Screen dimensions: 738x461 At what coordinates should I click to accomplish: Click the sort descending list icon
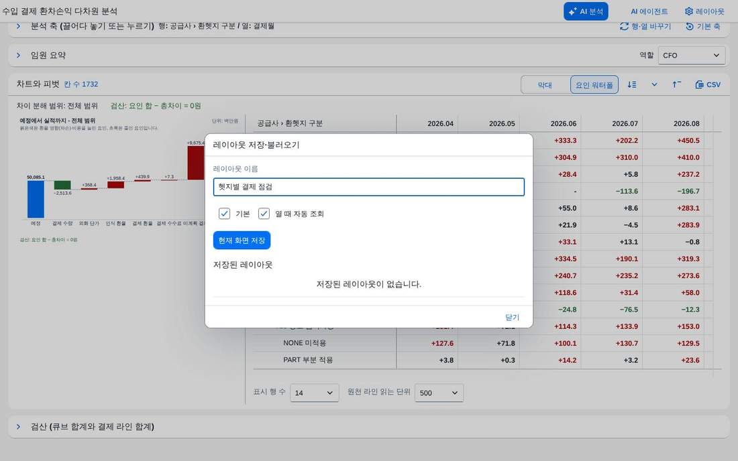pos(631,84)
